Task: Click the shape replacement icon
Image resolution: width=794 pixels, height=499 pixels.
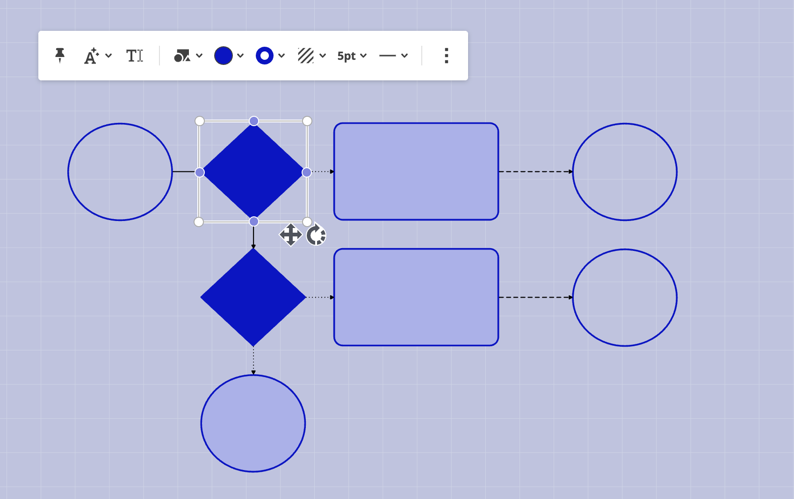Action: point(182,56)
